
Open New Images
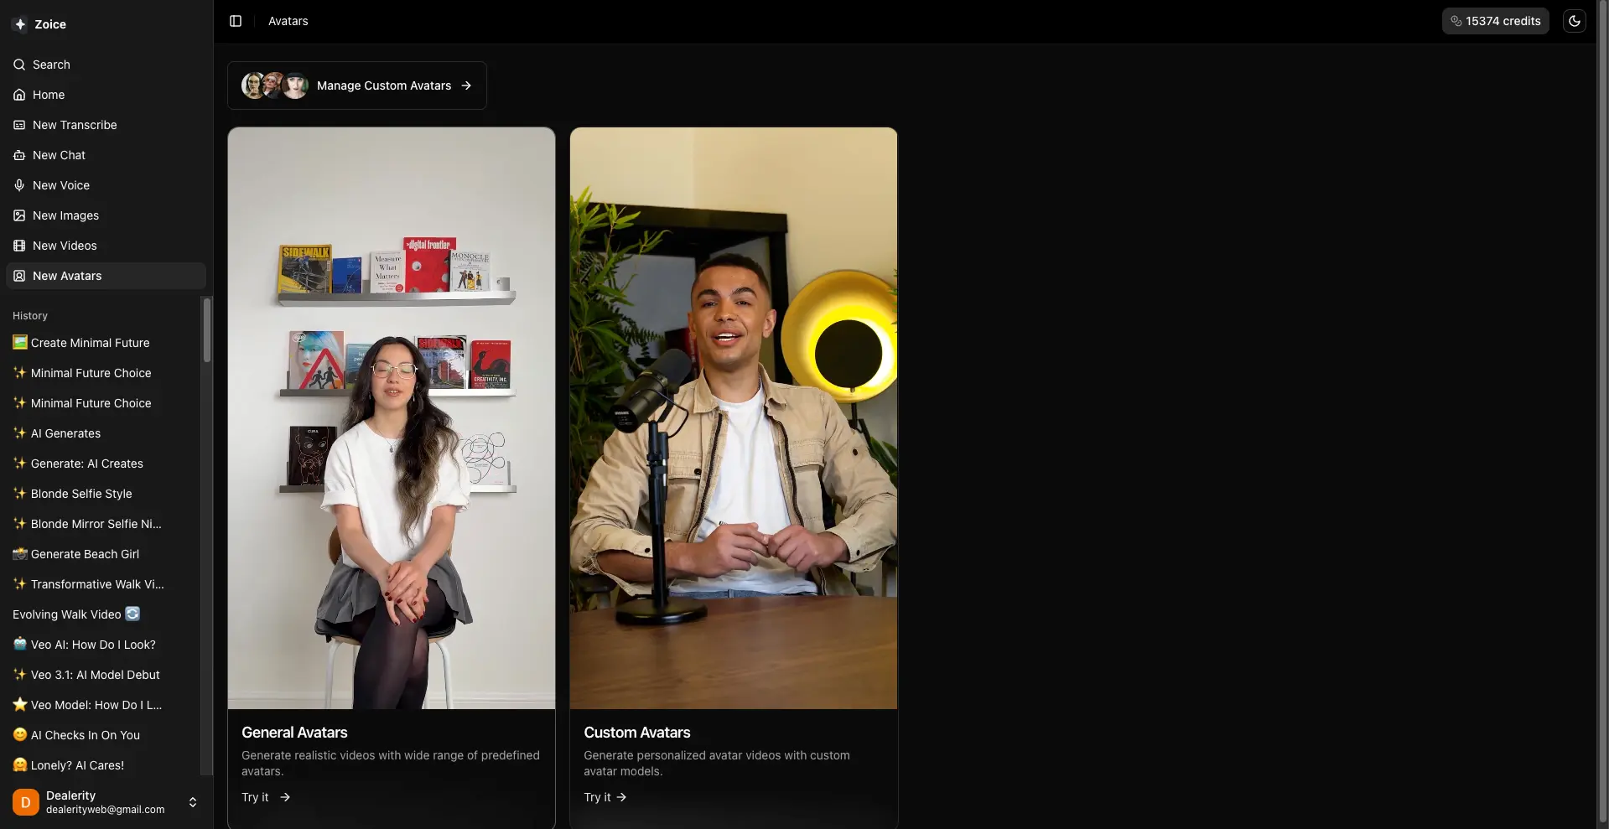click(x=106, y=215)
